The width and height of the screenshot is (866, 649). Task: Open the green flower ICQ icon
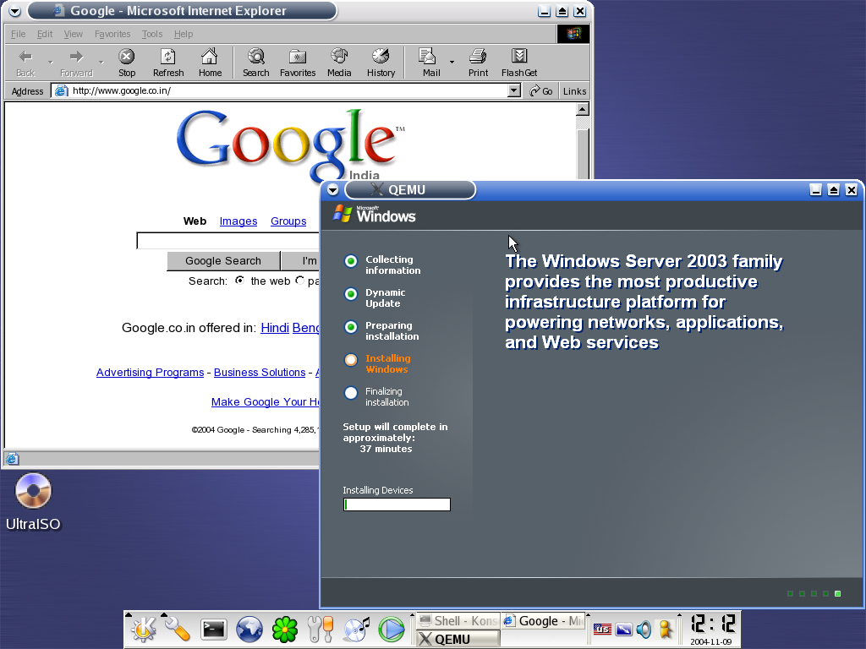285,629
